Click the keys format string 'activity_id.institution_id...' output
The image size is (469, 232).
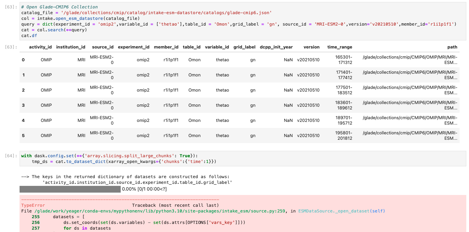(137, 182)
